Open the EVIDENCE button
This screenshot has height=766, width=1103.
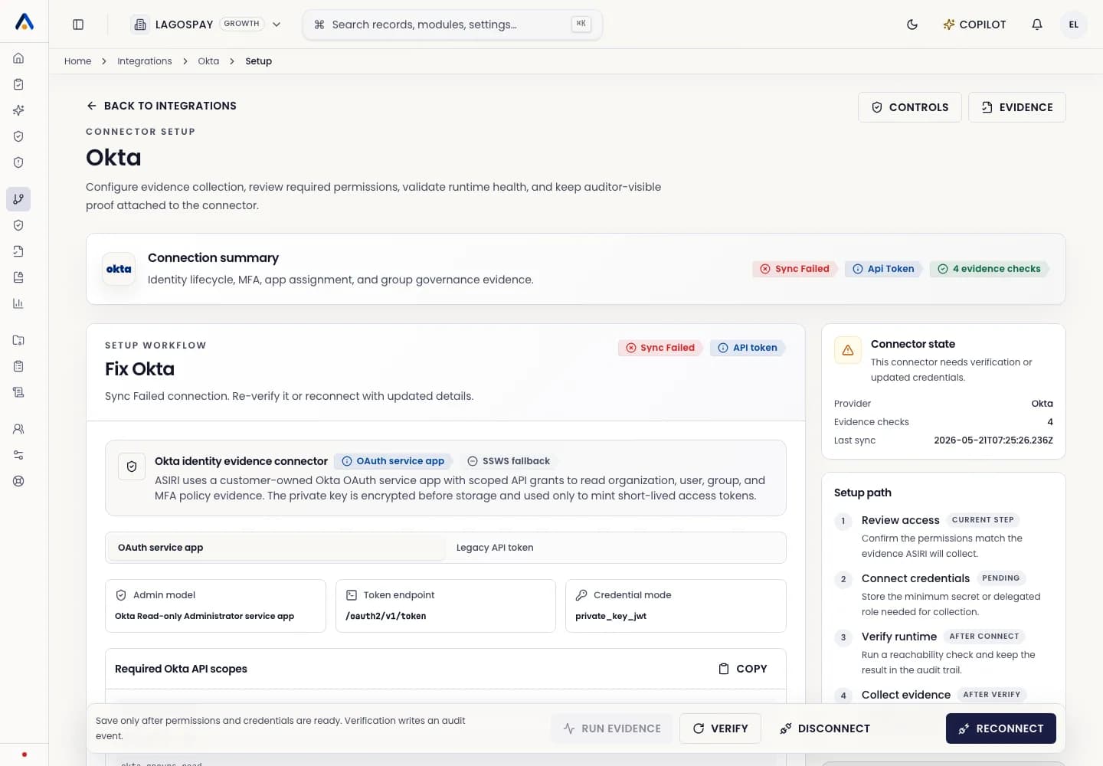(x=1017, y=107)
